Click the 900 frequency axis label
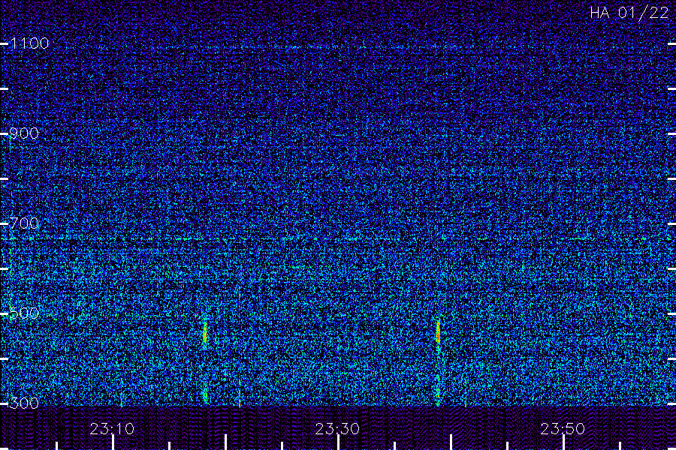The image size is (676, 450). coord(24,133)
